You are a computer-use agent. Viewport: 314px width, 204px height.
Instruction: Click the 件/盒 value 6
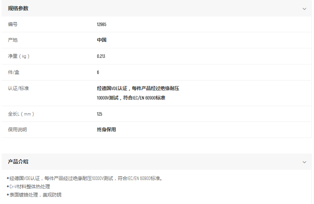[98, 72]
